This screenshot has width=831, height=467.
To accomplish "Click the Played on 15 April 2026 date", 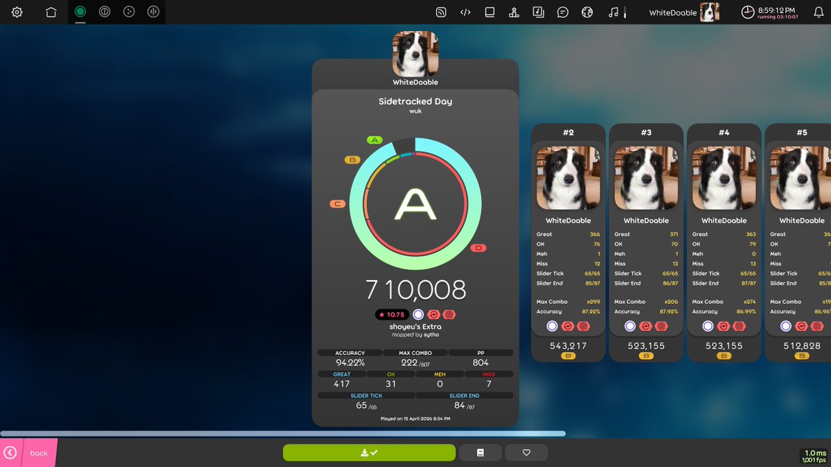I will [x=415, y=419].
